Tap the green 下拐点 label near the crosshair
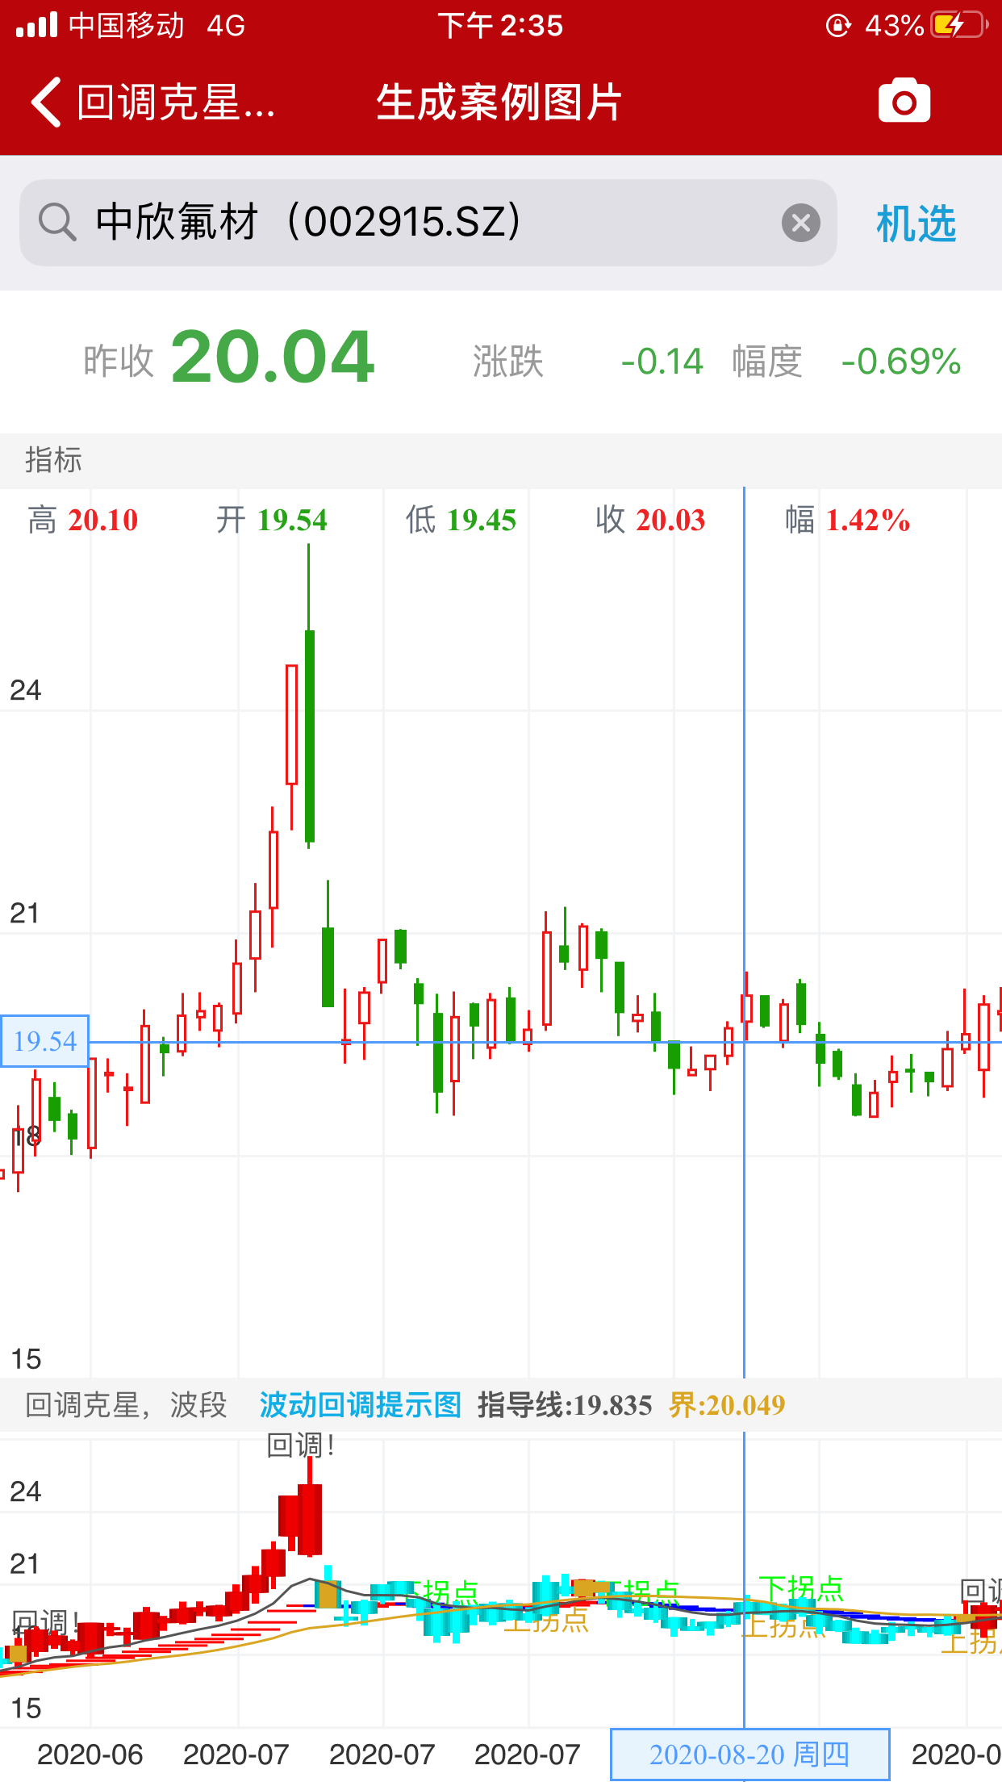The width and height of the screenshot is (1002, 1782). pos(801,1588)
